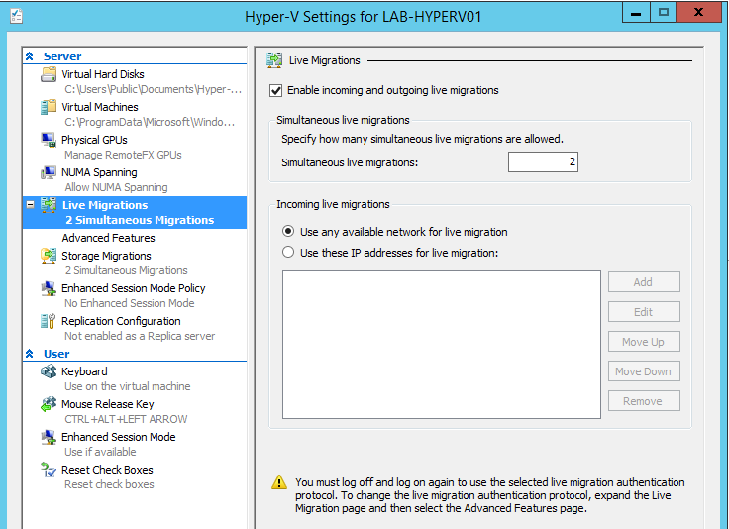This screenshot has width=729, height=529.
Task: Click 'Allow NUMA Spanning' subtitle text
Action: pos(116,187)
